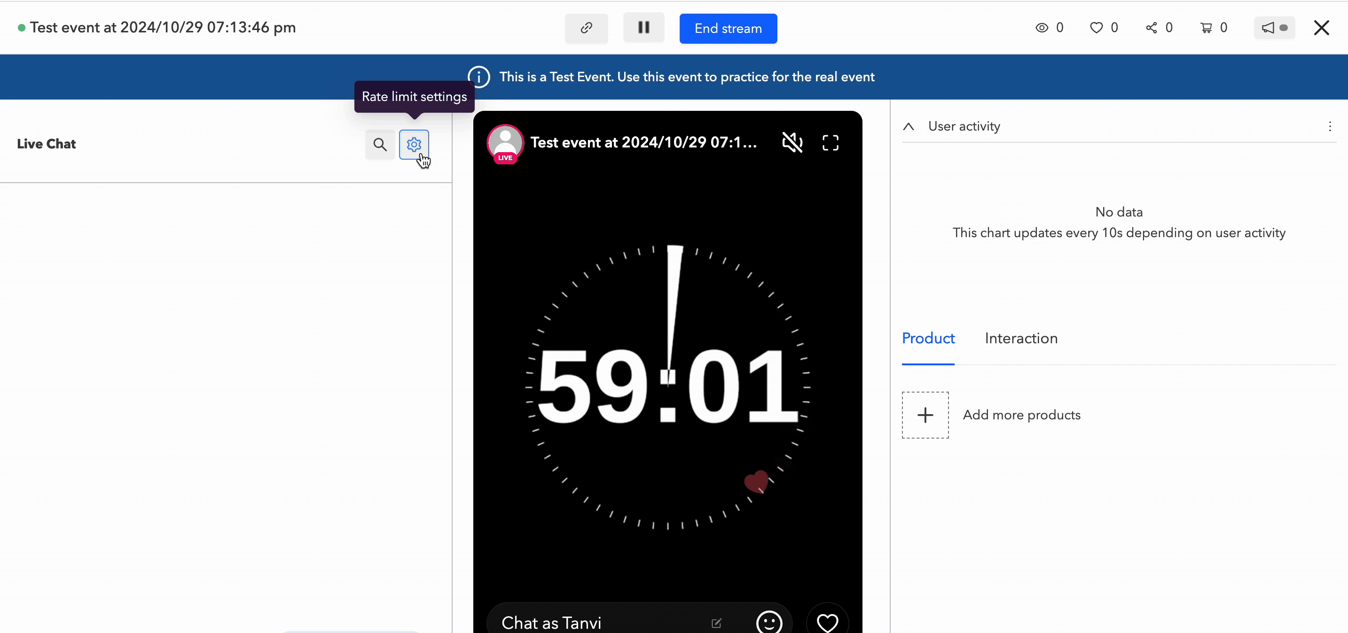The height and width of the screenshot is (633, 1348).
Task: Open rate limit settings gear in Live Chat
Action: (414, 145)
